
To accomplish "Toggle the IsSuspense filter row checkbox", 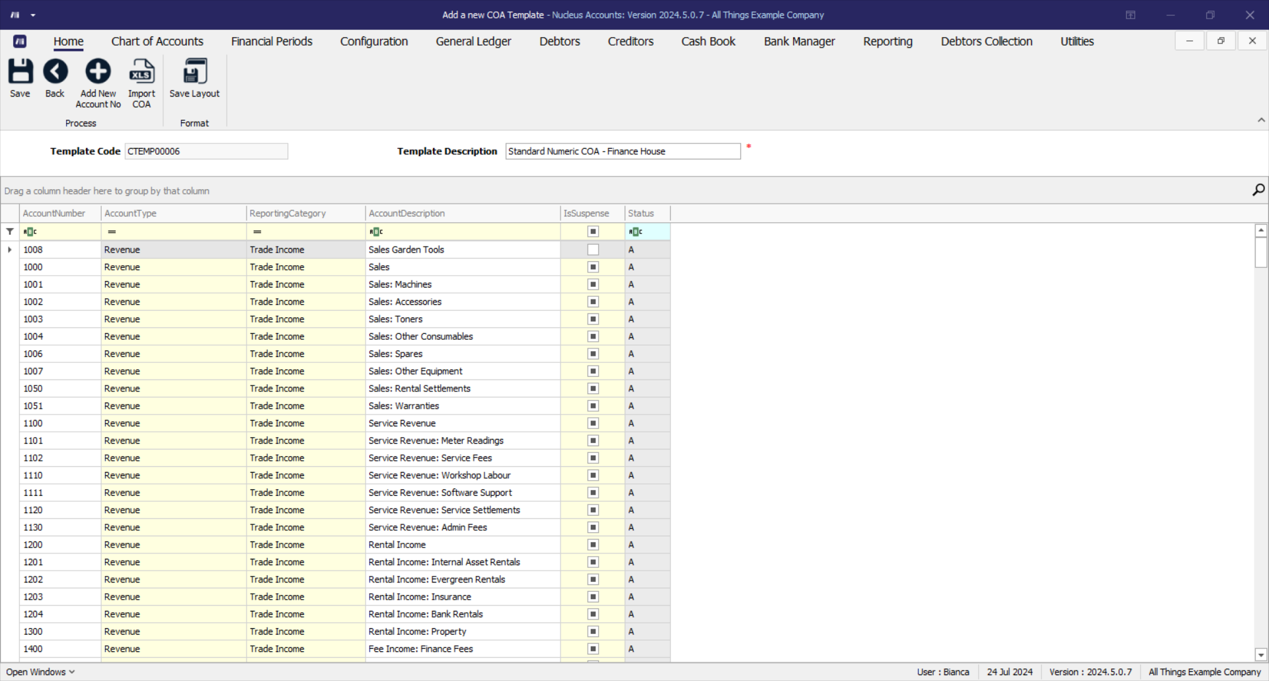I will click(593, 231).
